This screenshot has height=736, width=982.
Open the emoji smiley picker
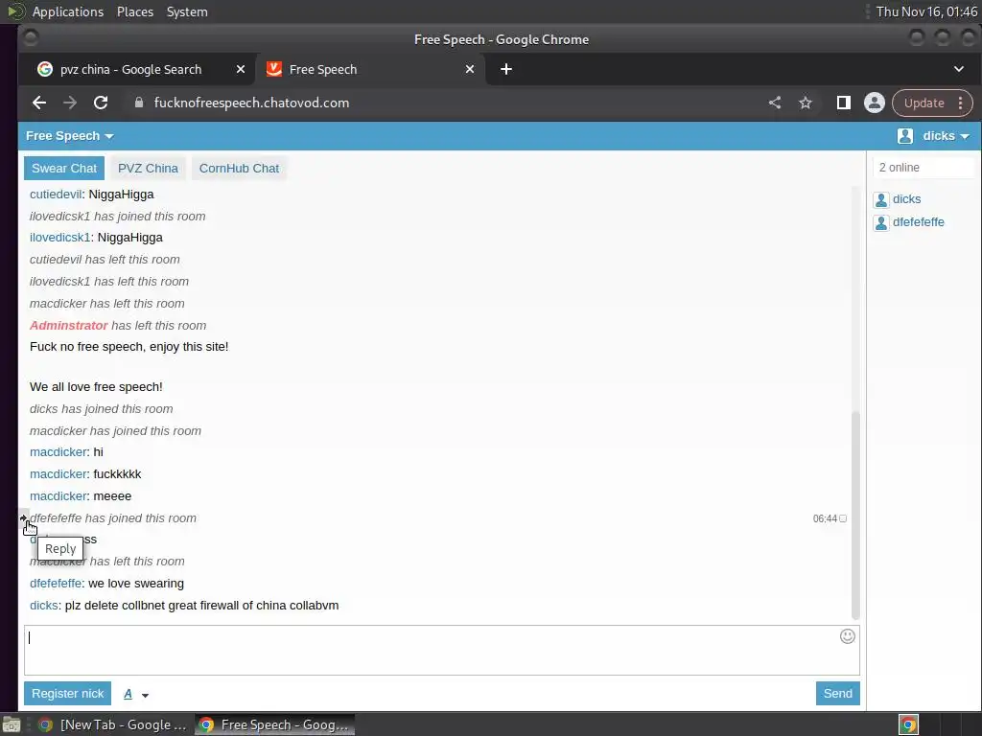point(848,636)
